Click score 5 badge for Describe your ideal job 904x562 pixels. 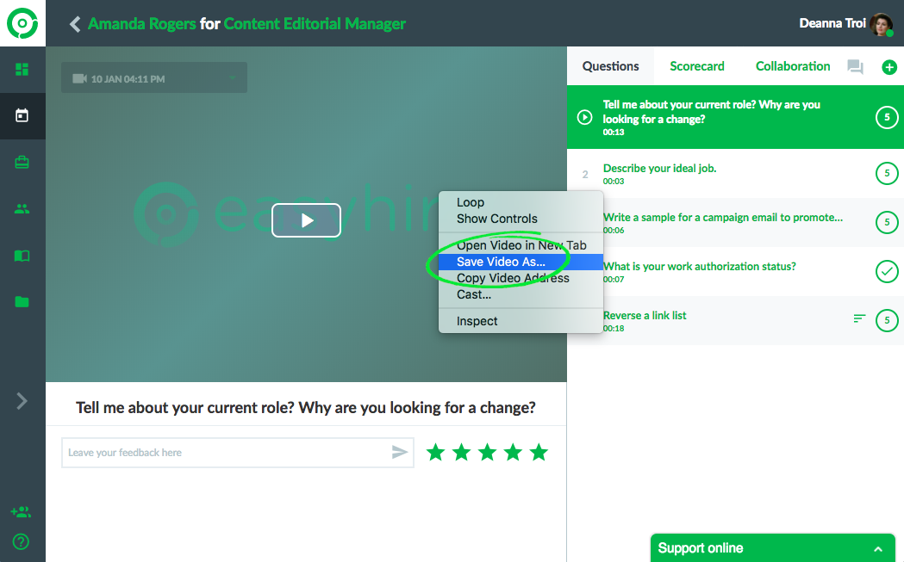[887, 173]
